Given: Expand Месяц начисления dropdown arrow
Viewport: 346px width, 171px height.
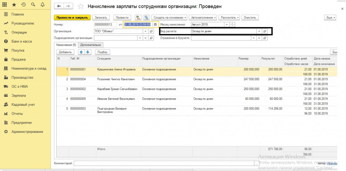Looking at the screenshot, I should click(227, 24).
